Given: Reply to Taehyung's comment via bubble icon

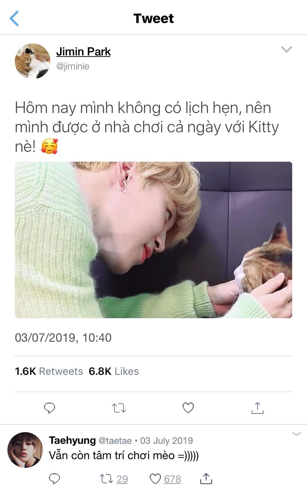Looking at the screenshot, I should (54, 479).
